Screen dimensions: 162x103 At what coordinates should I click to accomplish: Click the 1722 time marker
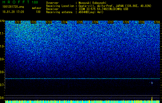point(33,22)
